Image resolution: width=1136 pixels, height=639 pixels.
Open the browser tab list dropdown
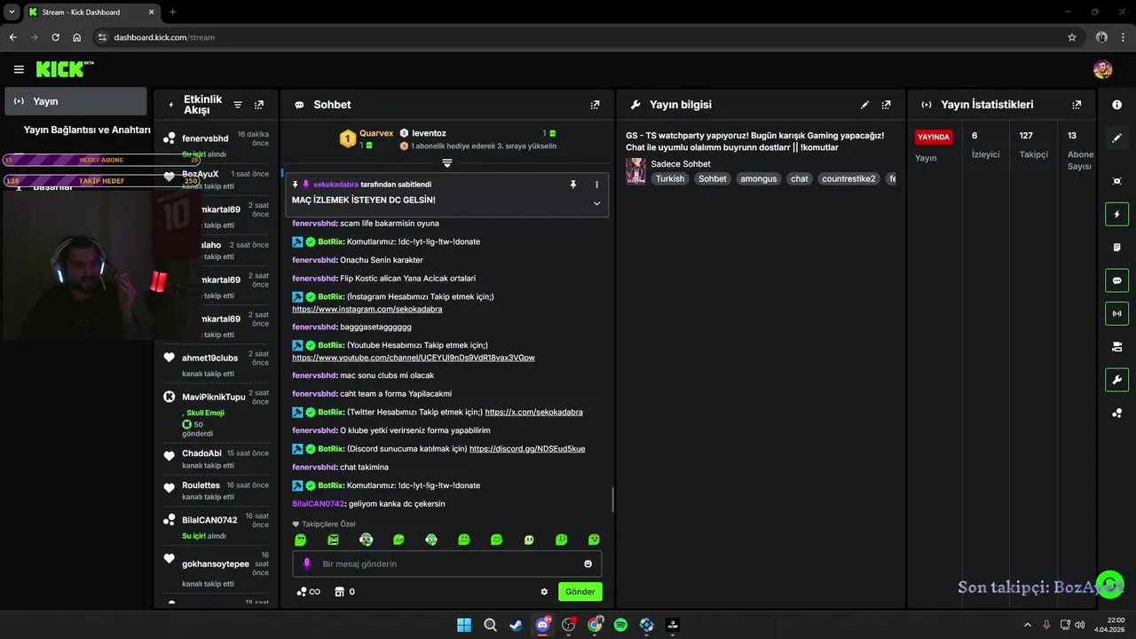pos(12,12)
